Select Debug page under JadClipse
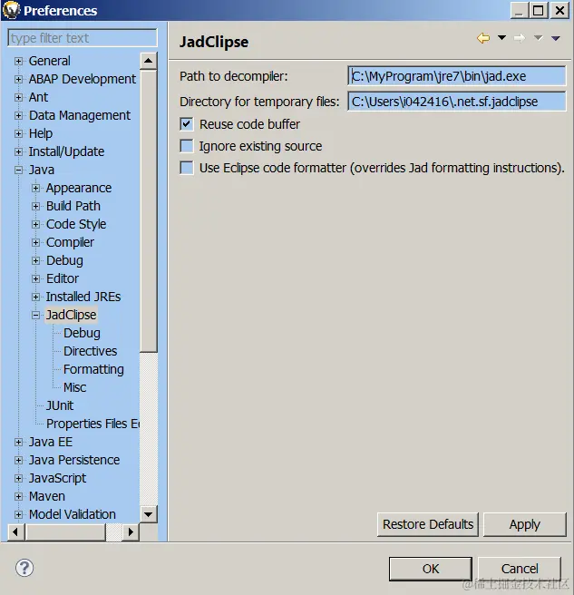The height and width of the screenshot is (595, 574). (x=82, y=333)
